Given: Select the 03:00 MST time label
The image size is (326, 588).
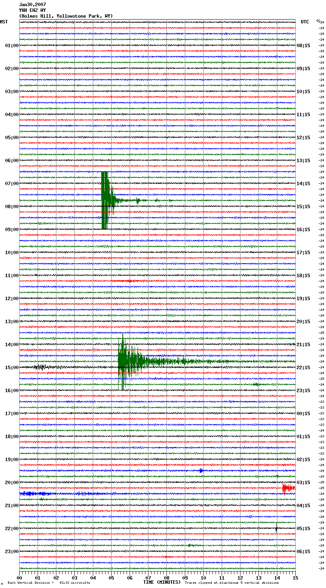Looking at the screenshot, I should point(12,92).
